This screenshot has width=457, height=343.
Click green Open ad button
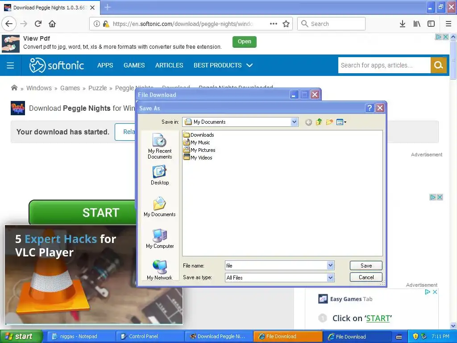244,42
